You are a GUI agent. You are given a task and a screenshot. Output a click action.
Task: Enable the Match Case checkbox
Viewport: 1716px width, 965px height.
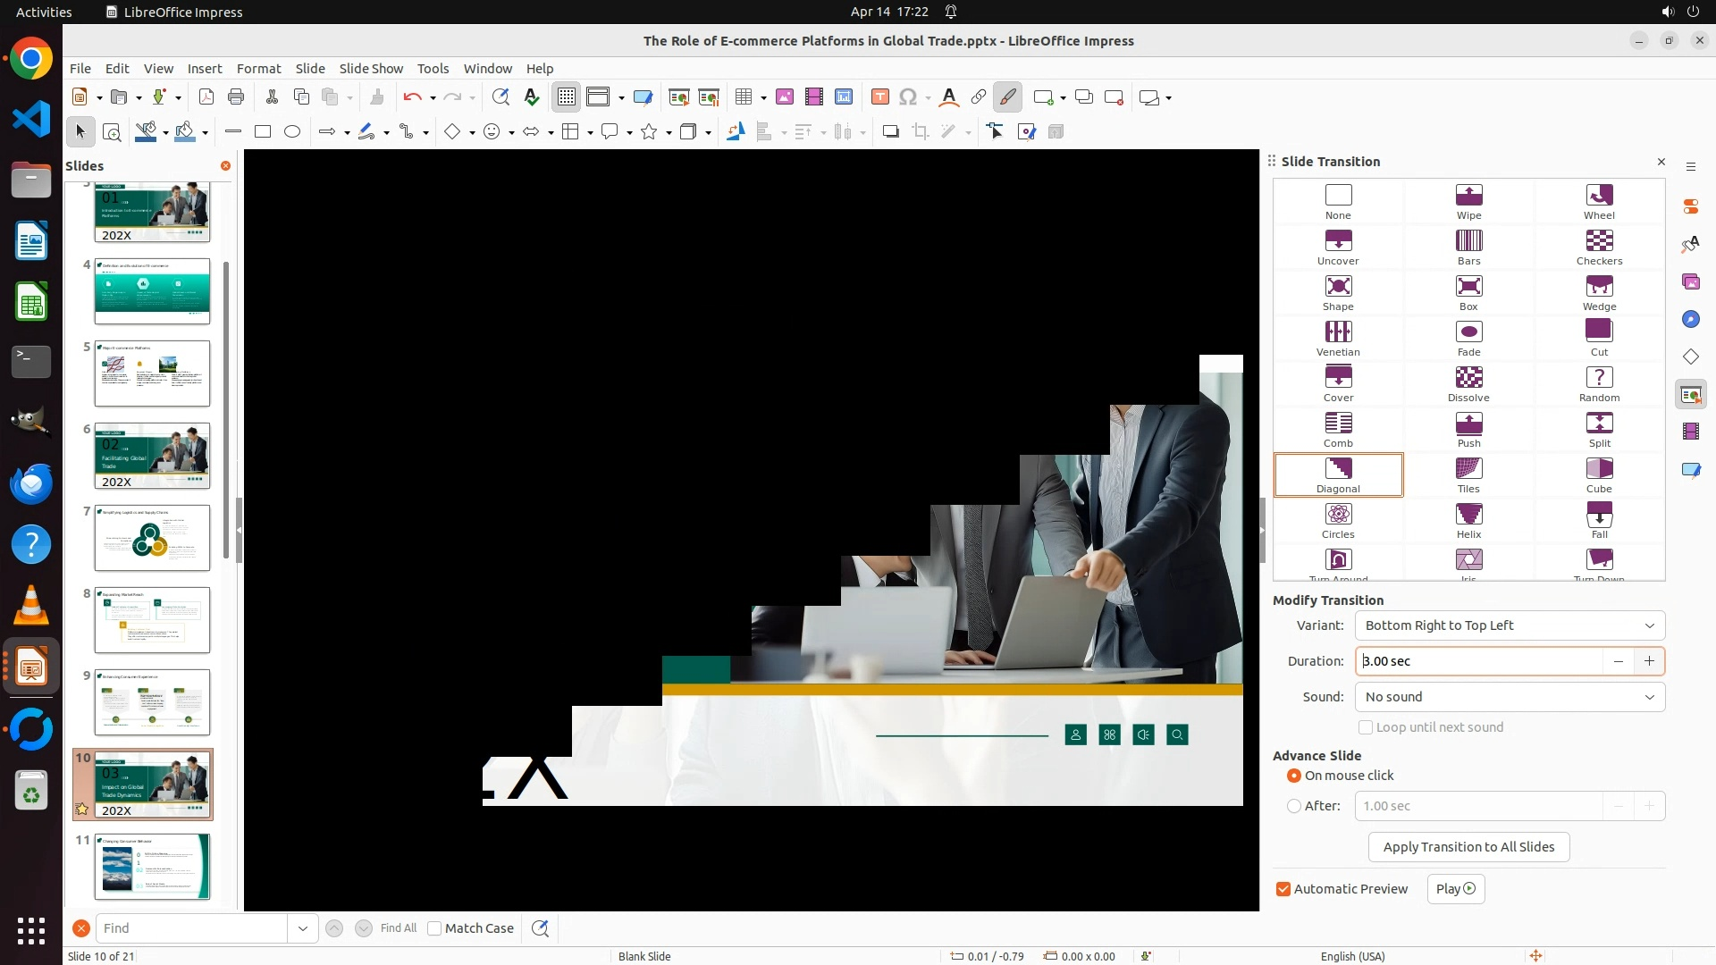434,928
